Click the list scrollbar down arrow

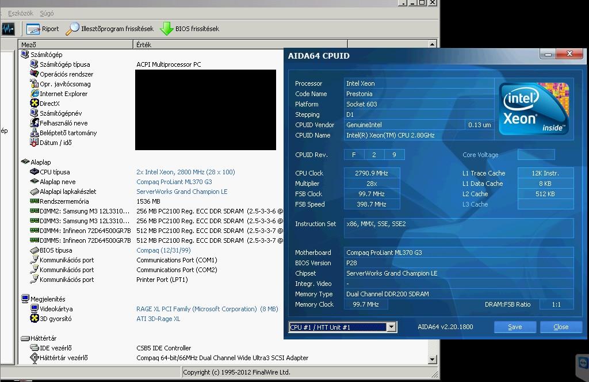click(x=432, y=360)
